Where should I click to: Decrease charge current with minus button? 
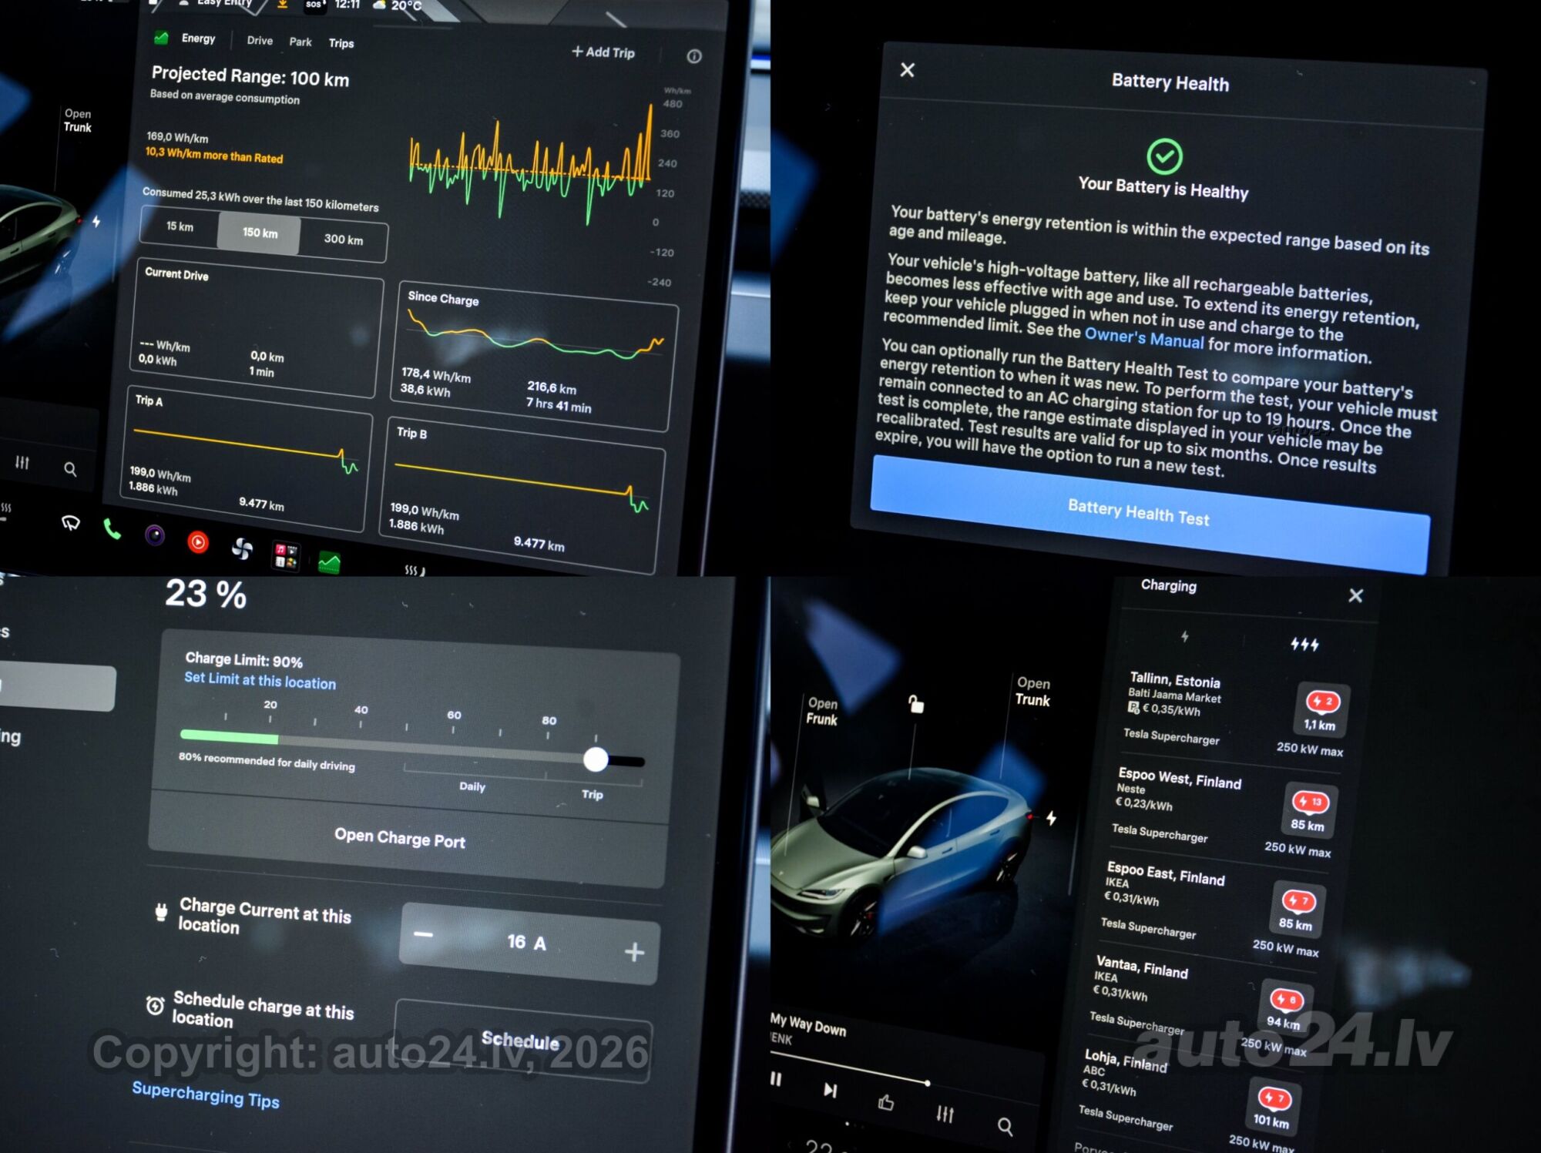[423, 934]
